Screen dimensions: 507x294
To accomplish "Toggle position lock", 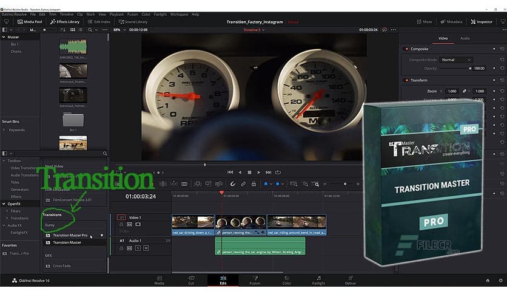I will pyautogui.click(x=254, y=184).
